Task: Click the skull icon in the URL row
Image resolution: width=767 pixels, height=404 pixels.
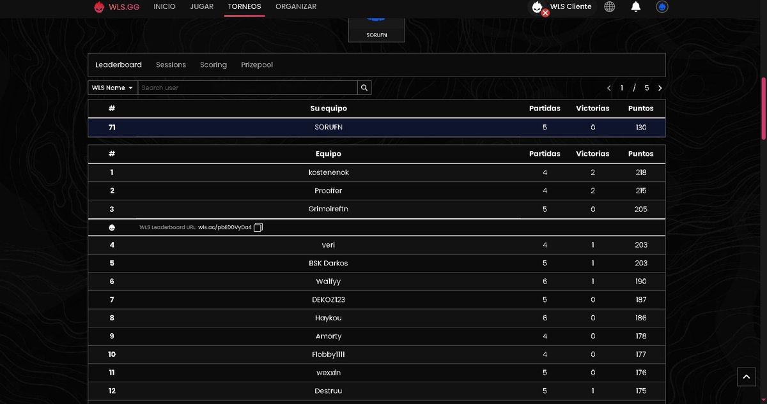Action: (112, 227)
